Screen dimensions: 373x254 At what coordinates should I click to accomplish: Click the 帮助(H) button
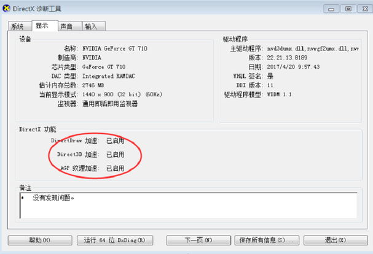(x=40, y=241)
